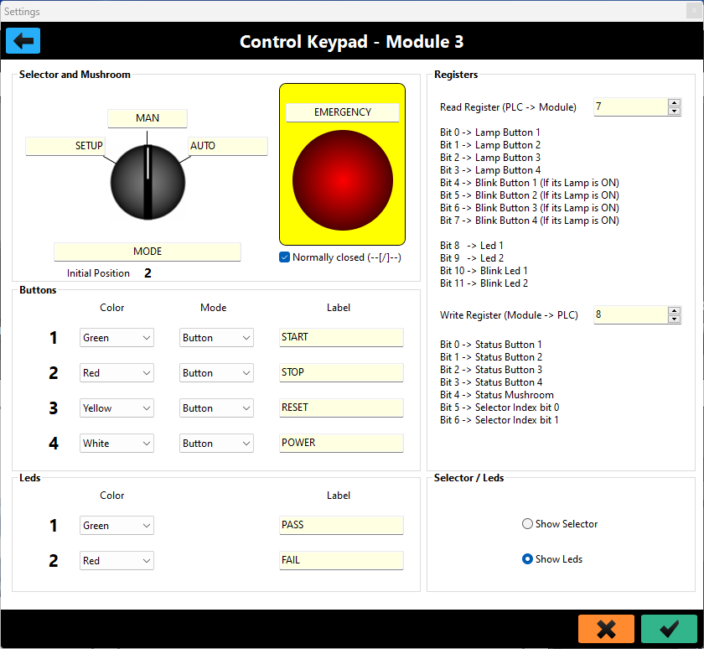Click the black selector knob
704x649 pixels.
tap(148, 182)
